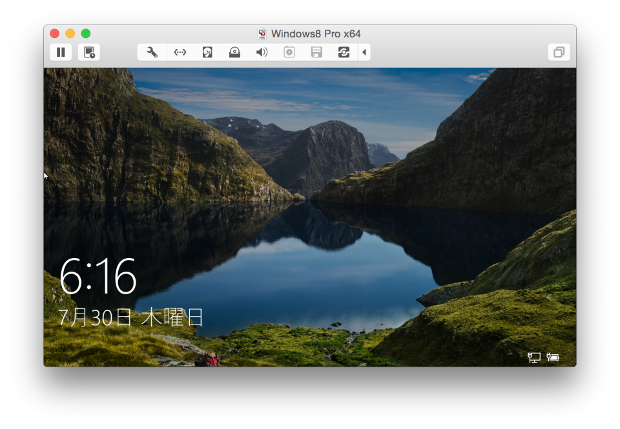Viewport: 620px width, 429px height.
Task: Minimize the VM window with yellow button
Action: click(70, 34)
